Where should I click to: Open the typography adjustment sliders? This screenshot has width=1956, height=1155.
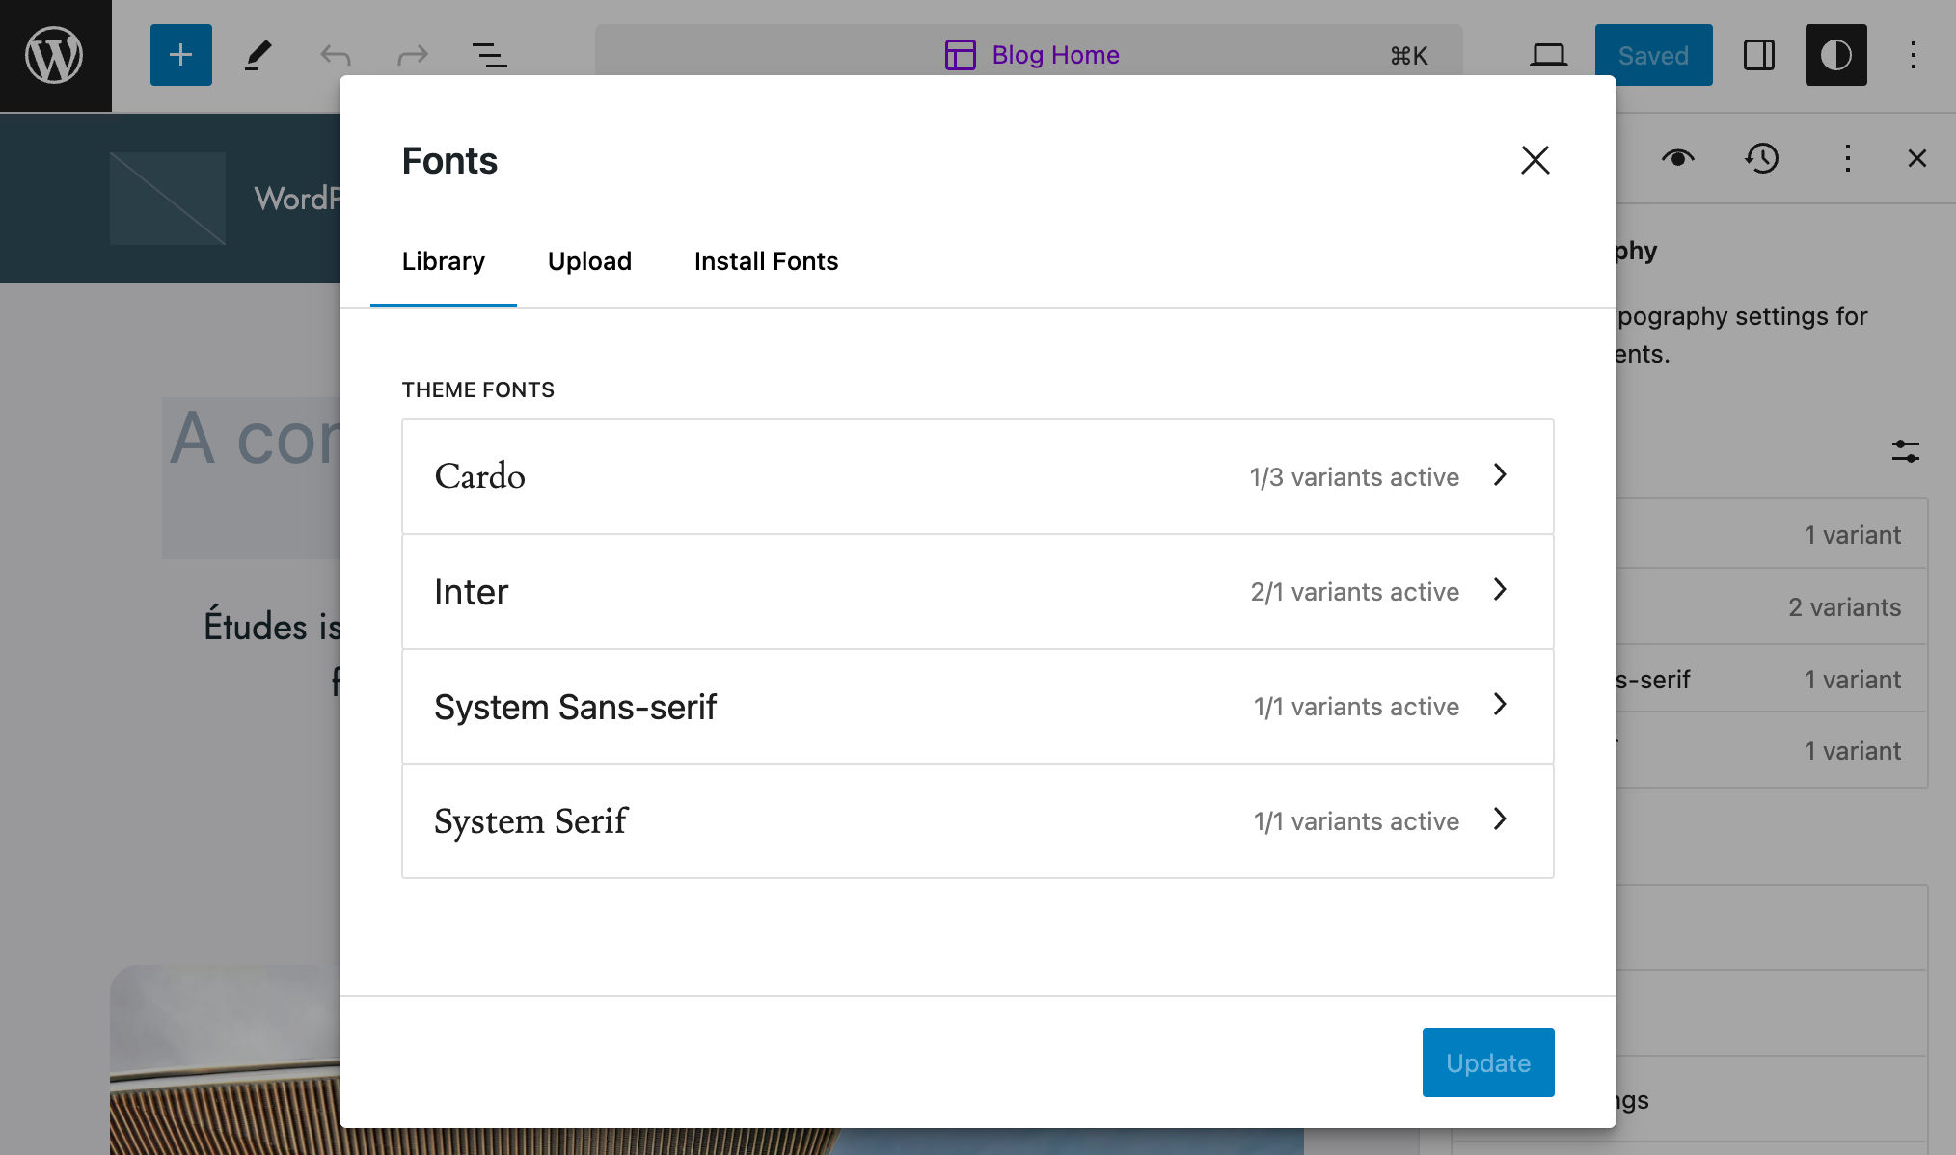pos(1905,450)
